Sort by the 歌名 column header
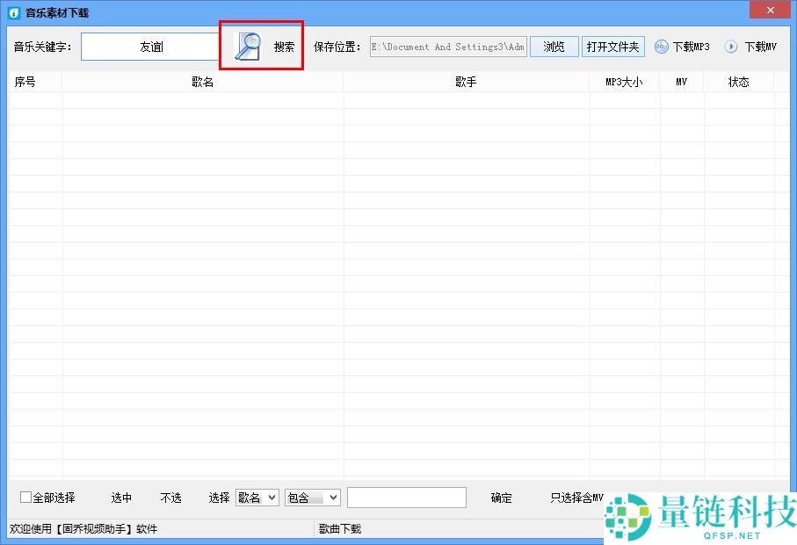 (202, 82)
